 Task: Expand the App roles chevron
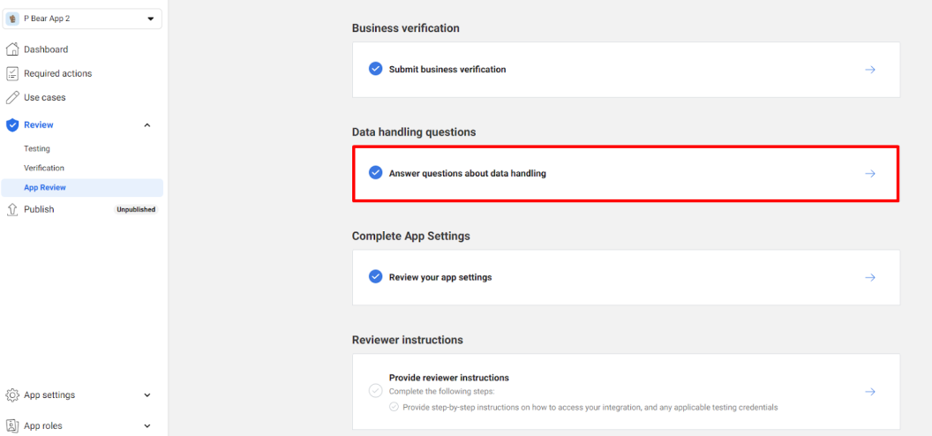point(147,426)
